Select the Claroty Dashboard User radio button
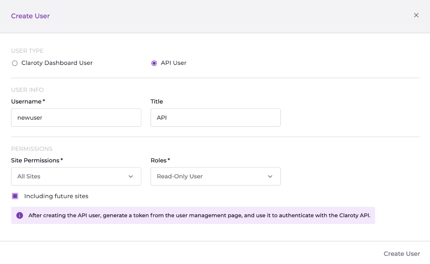430x264 pixels. click(15, 63)
